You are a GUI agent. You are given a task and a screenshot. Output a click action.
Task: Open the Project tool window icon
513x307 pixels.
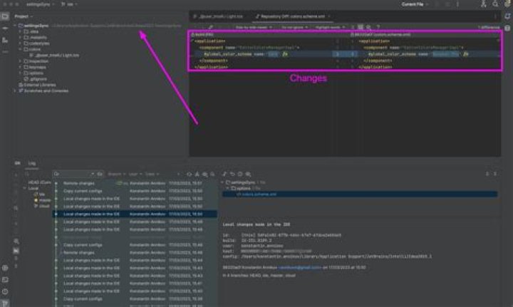tap(5, 16)
